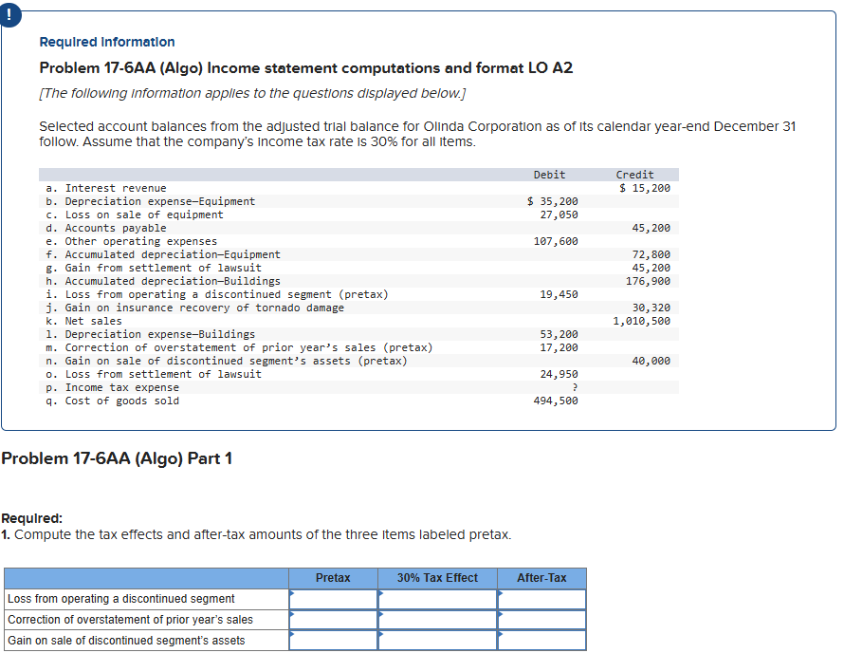The width and height of the screenshot is (844, 653).
Task: Click the blue marker in Gain row After-Tax cell
Action: coord(499,636)
